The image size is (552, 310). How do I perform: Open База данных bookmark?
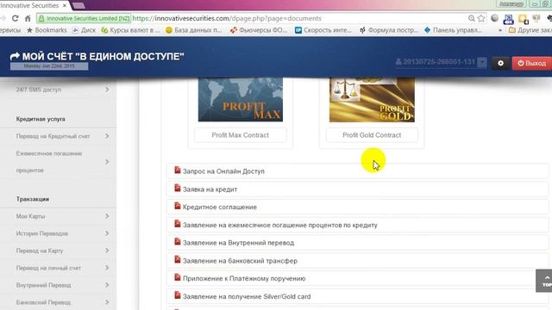click(x=194, y=30)
